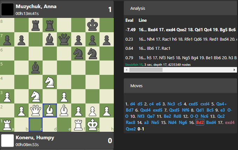Jump to the highlighted move Bd2
Screen dimensions: 238x150
200,122
